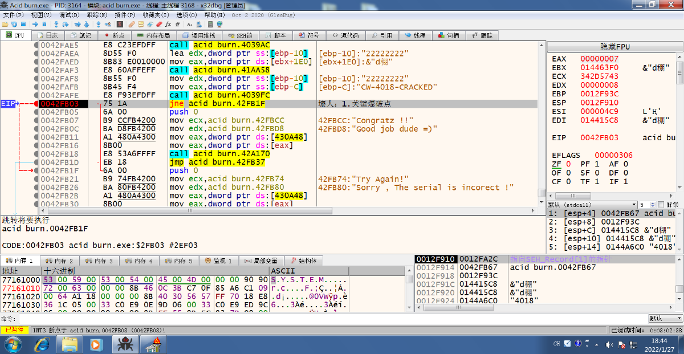
Task: Switch to the 断点 tab
Action: [114, 35]
